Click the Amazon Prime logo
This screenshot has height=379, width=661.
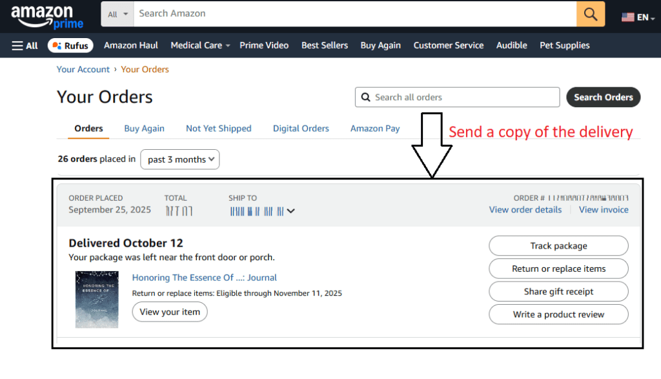47,15
